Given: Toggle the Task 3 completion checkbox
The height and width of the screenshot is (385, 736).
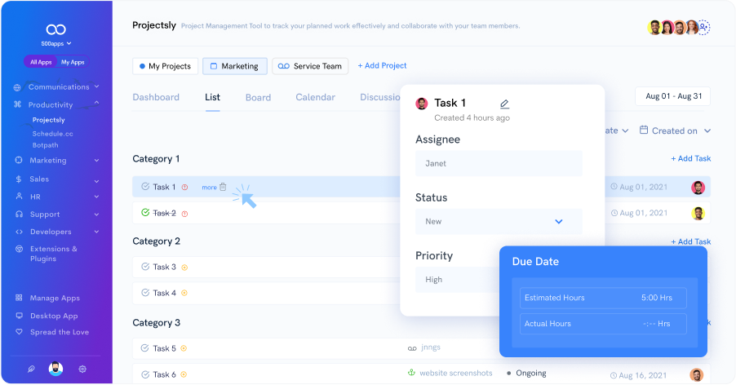Looking at the screenshot, I should pos(145,267).
